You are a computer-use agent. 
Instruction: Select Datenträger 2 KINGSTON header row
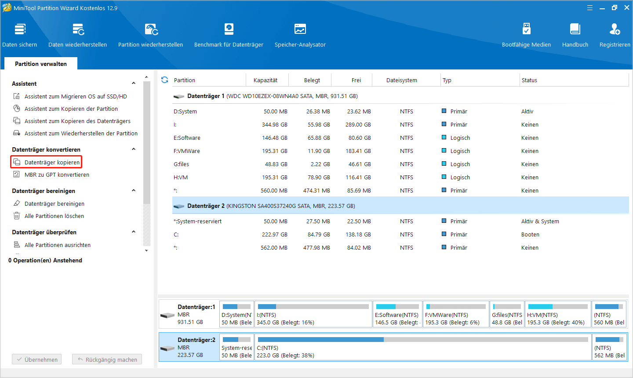click(x=400, y=206)
